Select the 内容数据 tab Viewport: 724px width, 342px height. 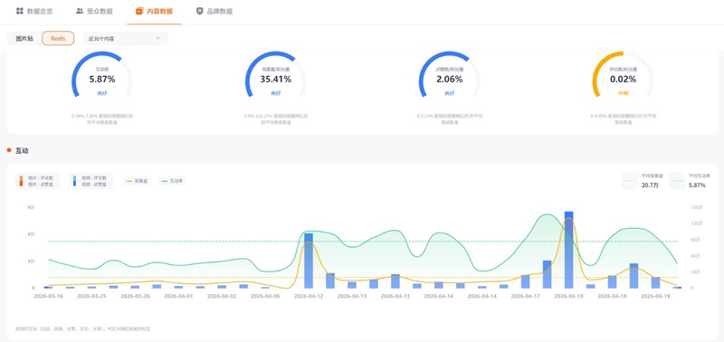[154, 11]
